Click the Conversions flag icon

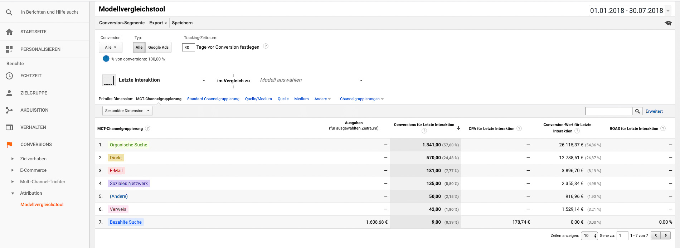pos(9,145)
